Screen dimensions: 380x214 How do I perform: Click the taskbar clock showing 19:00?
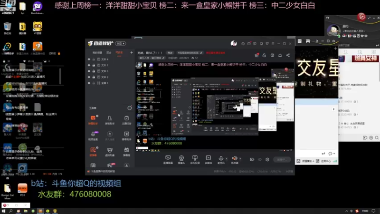365,211
